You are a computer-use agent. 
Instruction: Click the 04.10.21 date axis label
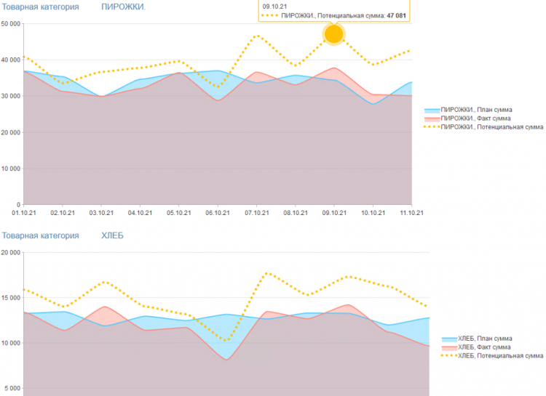[140, 213]
